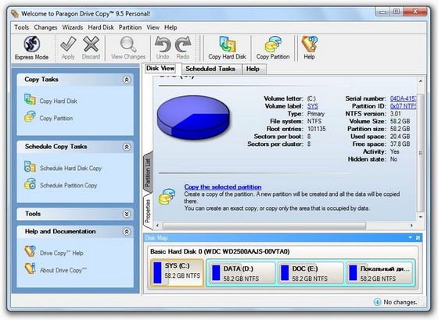Select the DATA (D:) partition in the disk map

pos(242,273)
